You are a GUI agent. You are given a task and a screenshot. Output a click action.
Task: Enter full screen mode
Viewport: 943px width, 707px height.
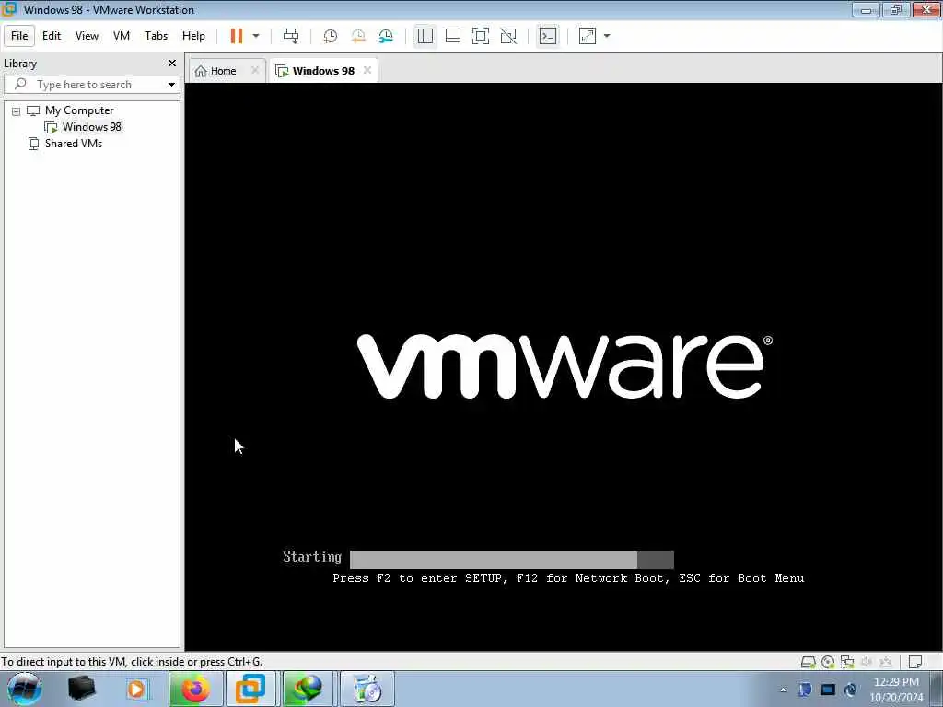(481, 36)
